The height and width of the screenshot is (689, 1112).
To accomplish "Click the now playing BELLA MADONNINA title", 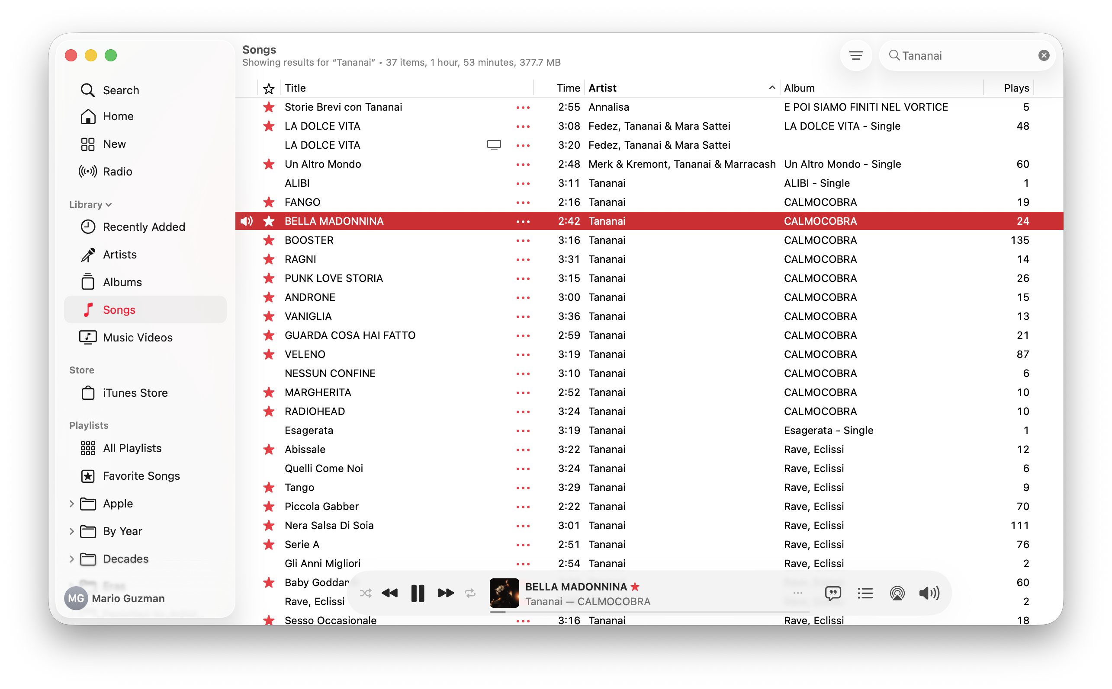I will (575, 587).
